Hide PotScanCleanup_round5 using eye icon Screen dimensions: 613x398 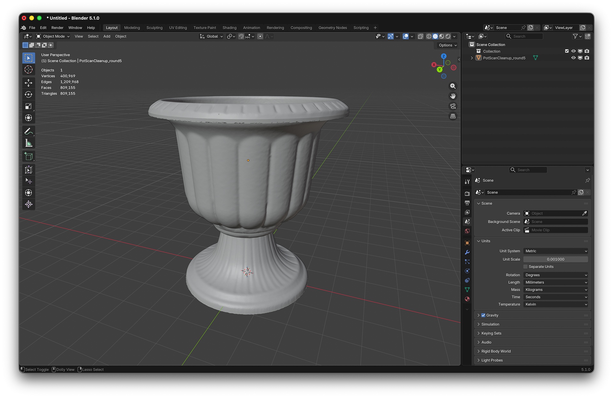(x=573, y=58)
